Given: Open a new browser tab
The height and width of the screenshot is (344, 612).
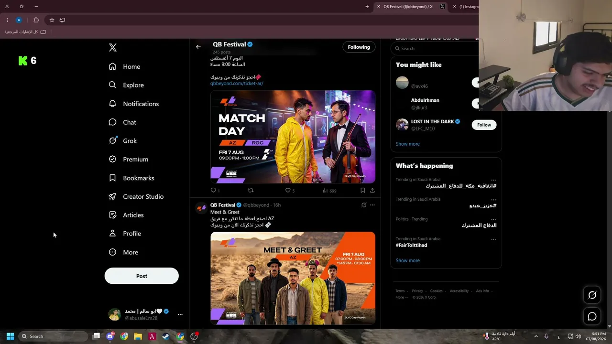Looking at the screenshot, I should coord(367,7).
